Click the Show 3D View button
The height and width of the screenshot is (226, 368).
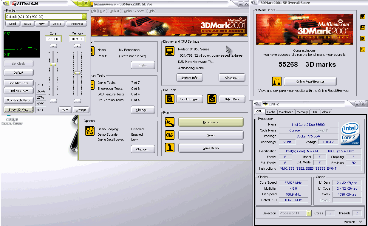(18, 109)
